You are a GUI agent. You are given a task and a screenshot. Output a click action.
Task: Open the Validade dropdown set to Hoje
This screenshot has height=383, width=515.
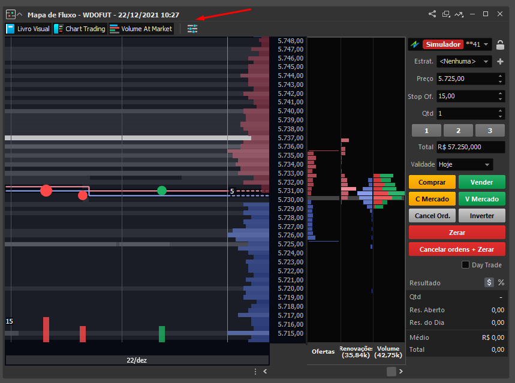tap(465, 164)
